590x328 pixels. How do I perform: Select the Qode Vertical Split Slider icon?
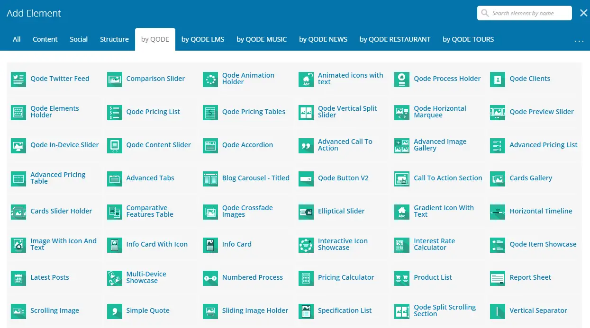point(306,112)
